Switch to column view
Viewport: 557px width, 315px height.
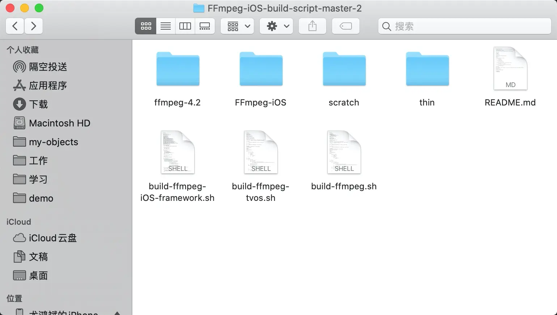[185, 26]
